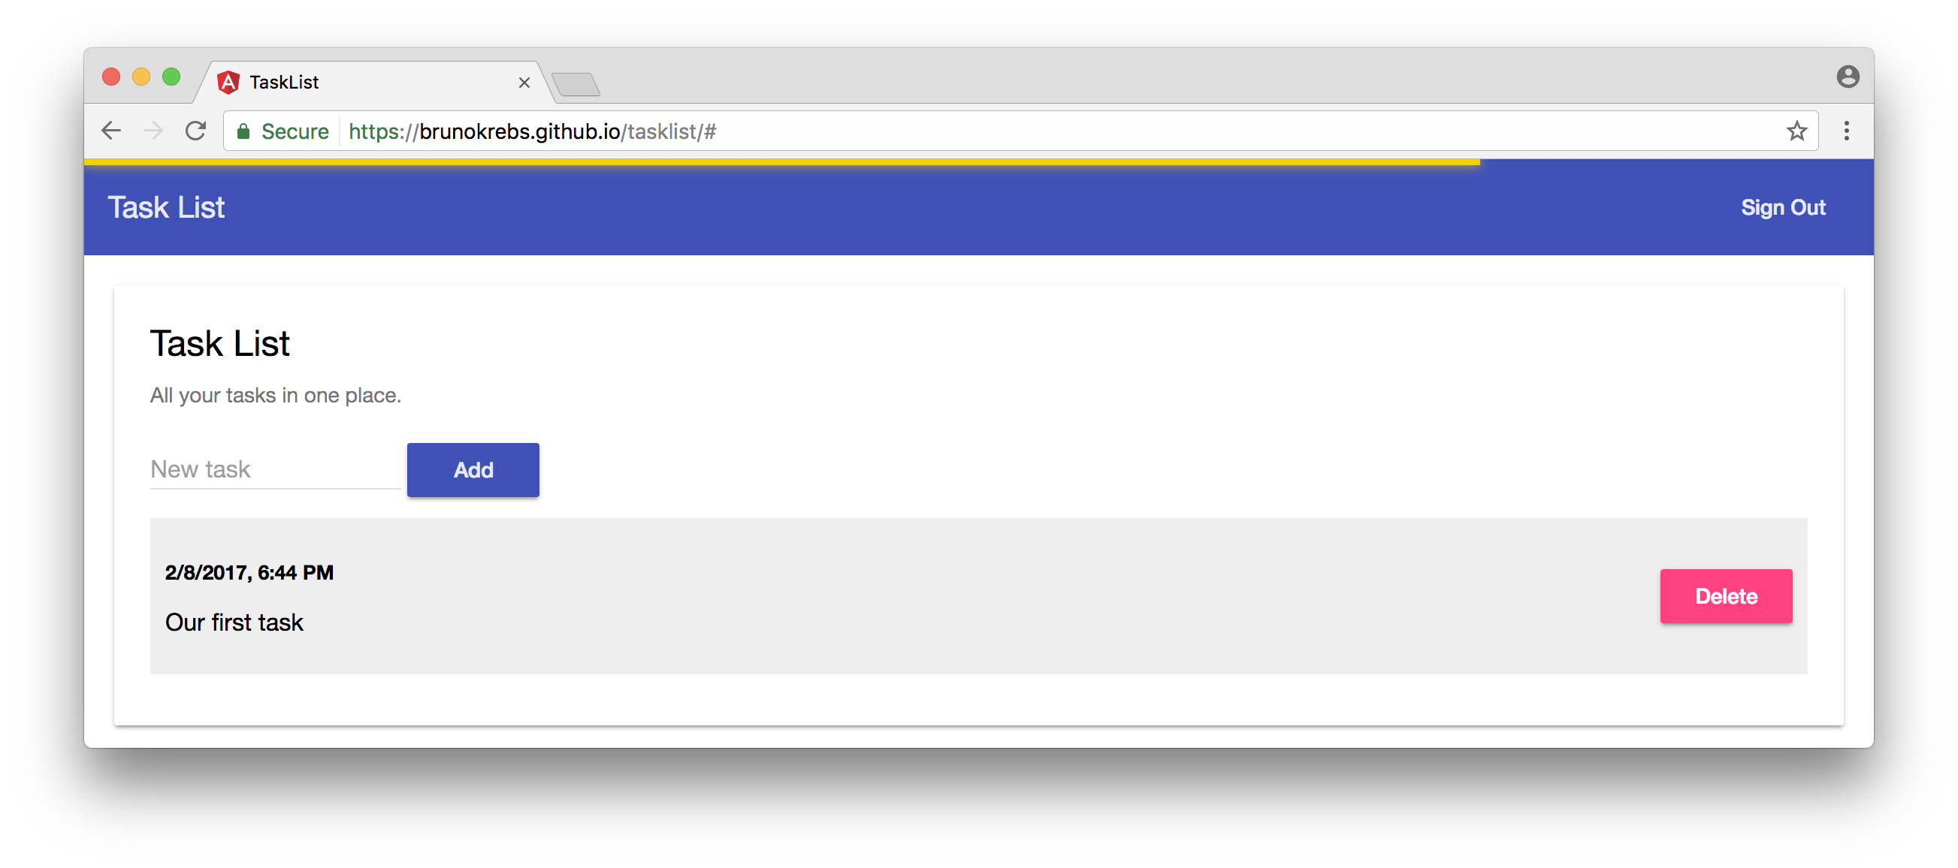Click the Delete button on first task
Viewport: 1958px width, 868px height.
(1726, 596)
